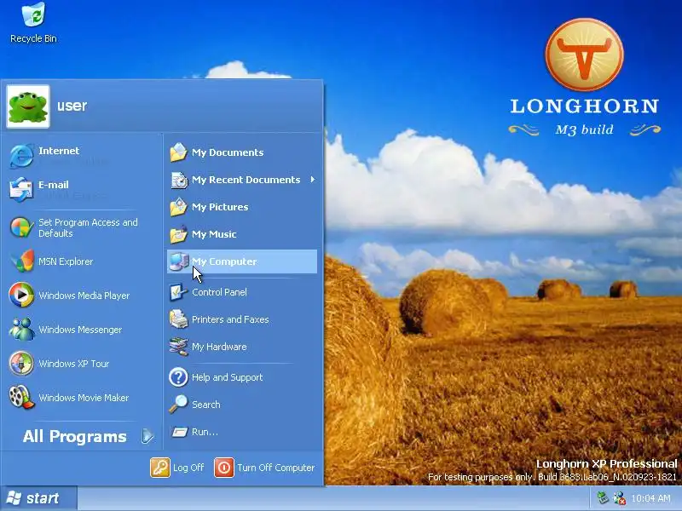Screen dimensions: 682x511
Task: Select MSN Explorer menu text
Action: (66, 261)
